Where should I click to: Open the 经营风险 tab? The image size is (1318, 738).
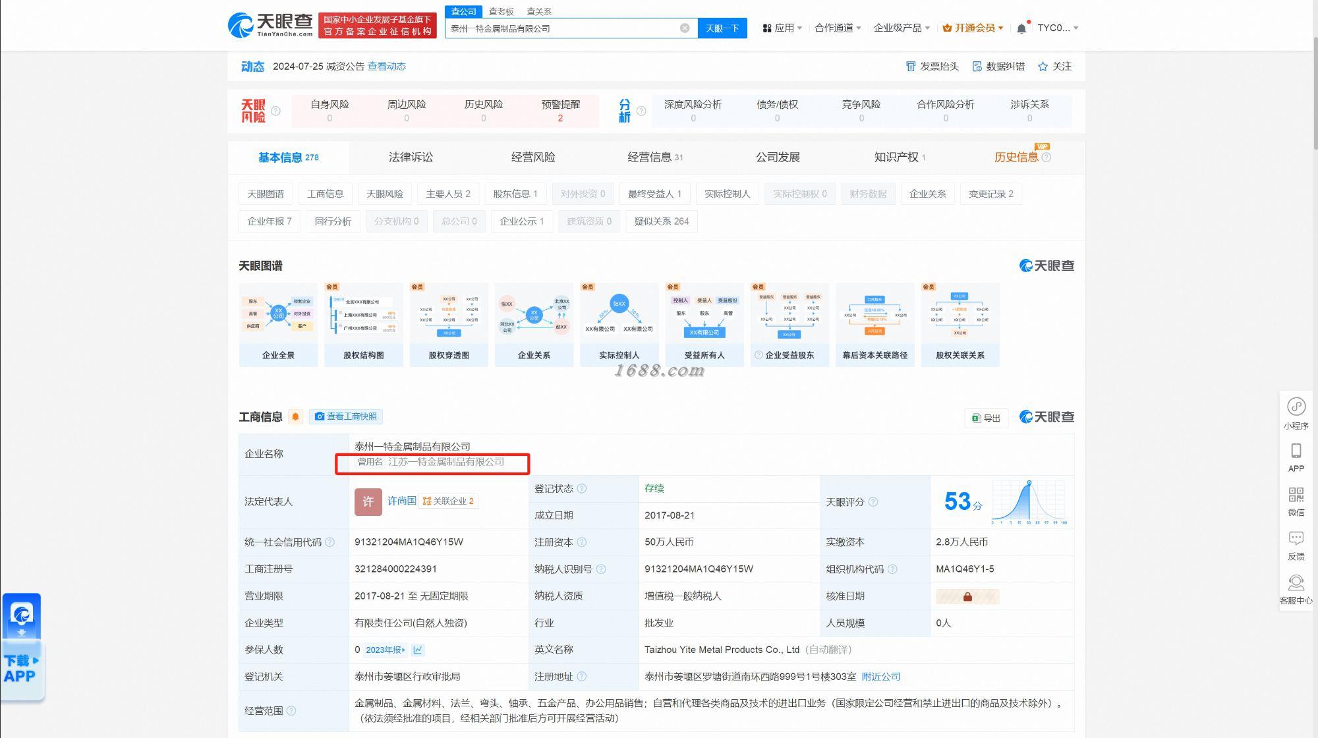533,157
